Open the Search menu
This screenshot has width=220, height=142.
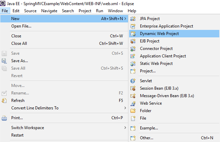click(x=68, y=11)
